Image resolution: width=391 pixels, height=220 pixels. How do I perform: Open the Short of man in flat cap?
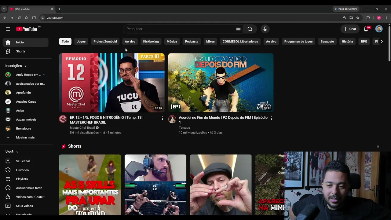(221, 185)
